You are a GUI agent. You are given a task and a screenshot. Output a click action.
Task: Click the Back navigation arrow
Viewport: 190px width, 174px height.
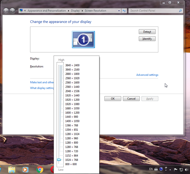[6, 11]
